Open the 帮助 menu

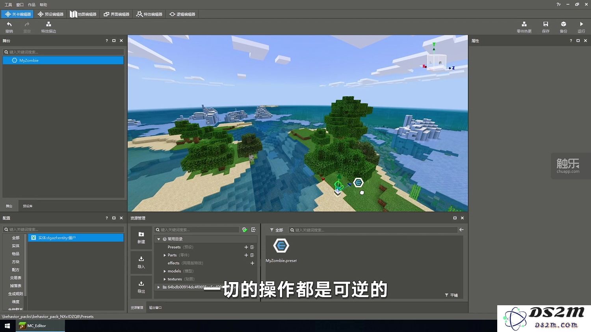[x=43, y=5]
